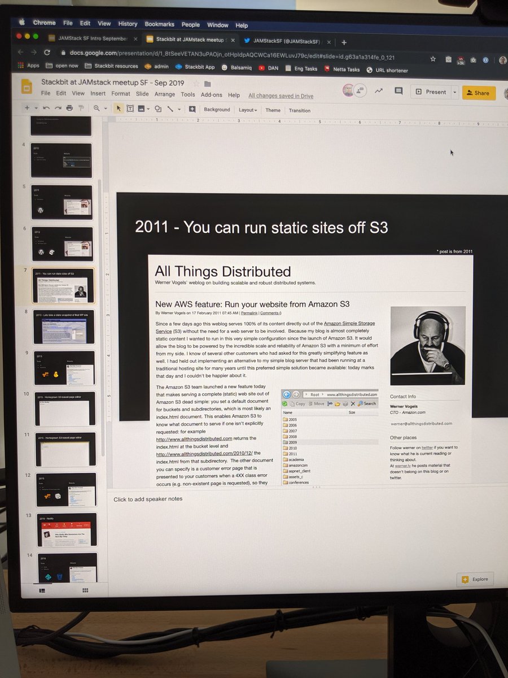This screenshot has width=508, height=678.
Task: Open the Theme panel
Action: (x=273, y=110)
